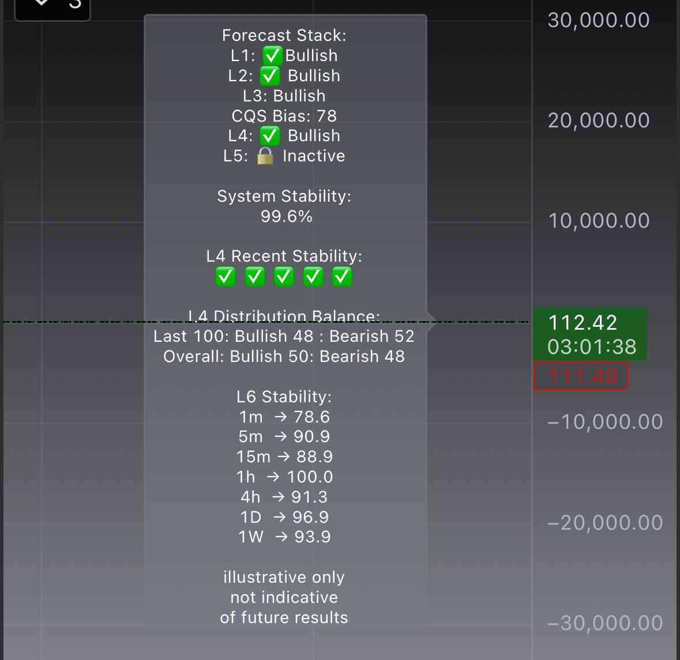Screen dimensions: 680x660
Task: Click the green checkmark beside L2 Bullish
Action: pyautogui.click(x=270, y=76)
